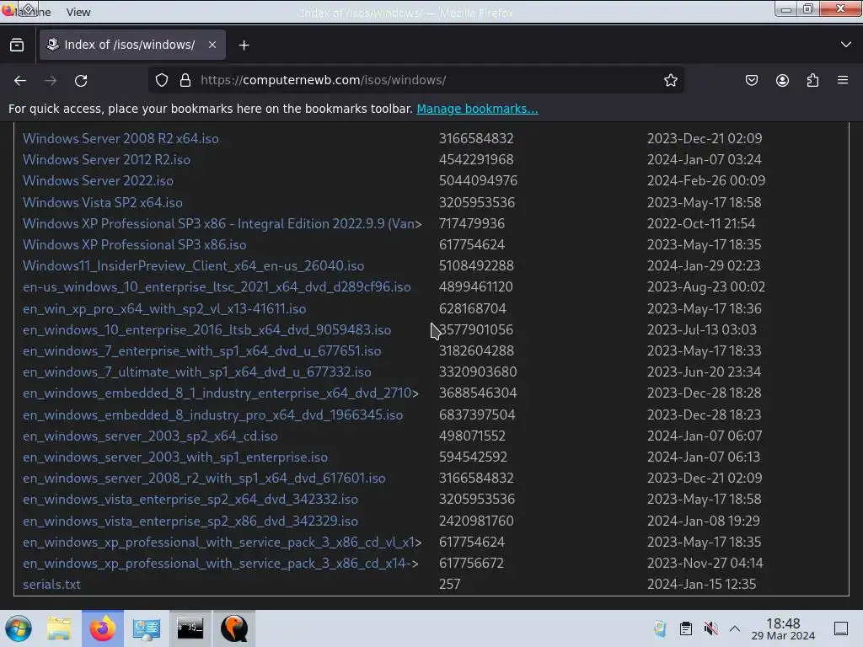This screenshot has height=647, width=863.
Task: Download en_windows_vista_enterprise_sp2_x86 ISO
Action: [x=190, y=521]
